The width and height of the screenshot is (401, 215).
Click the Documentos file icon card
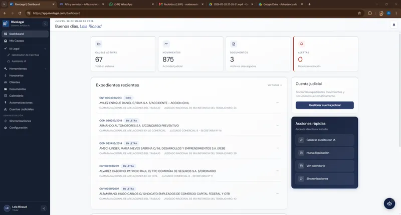(234, 44)
